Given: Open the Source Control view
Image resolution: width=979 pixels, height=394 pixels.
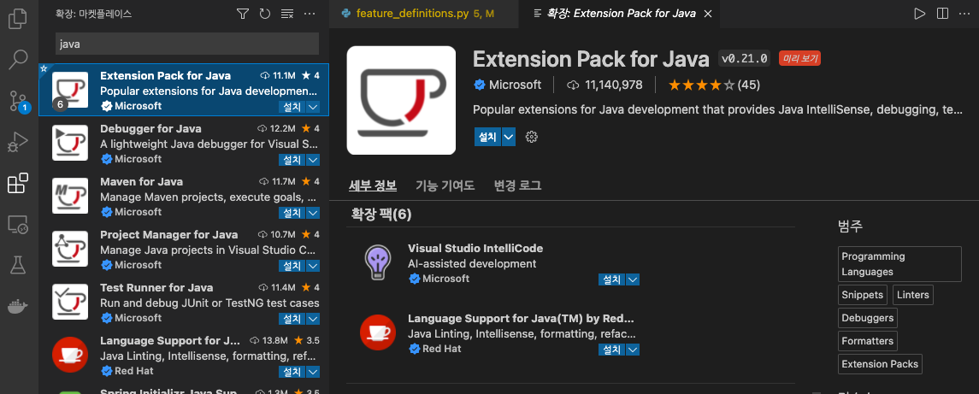Looking at the screenshot, I should click(18, 101).
